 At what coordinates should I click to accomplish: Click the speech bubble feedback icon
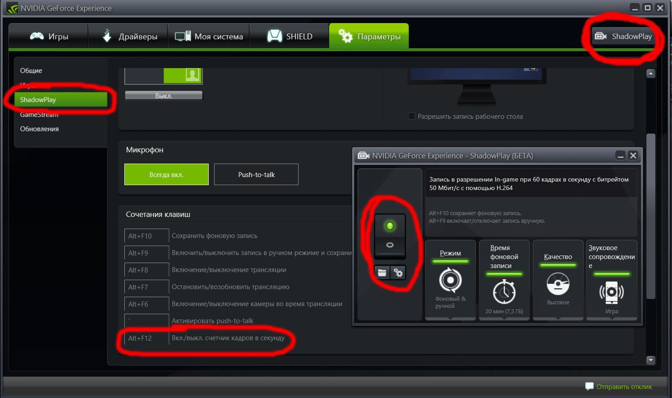coord(589,386)
